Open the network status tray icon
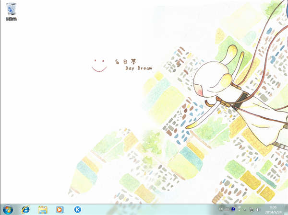Viewport: 288px width, 215px height. tap(251, 209)
